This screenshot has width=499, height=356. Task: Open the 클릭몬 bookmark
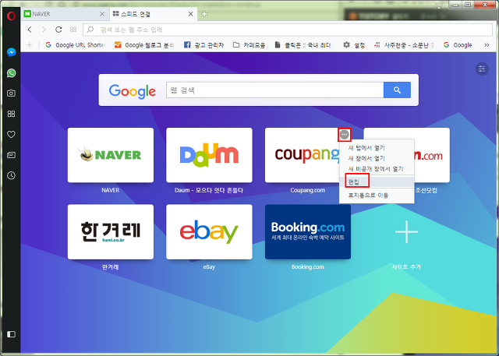tap(304, 45)
